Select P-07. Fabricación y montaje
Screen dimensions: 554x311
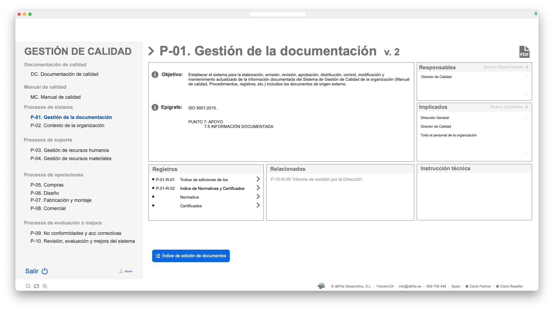coord(61,200)
